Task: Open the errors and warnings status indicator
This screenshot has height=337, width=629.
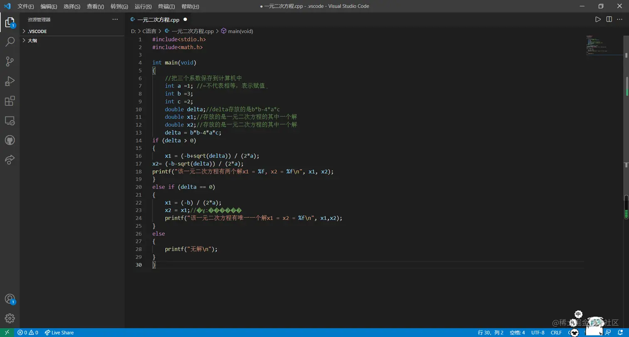Action: (x=28, y=332)
